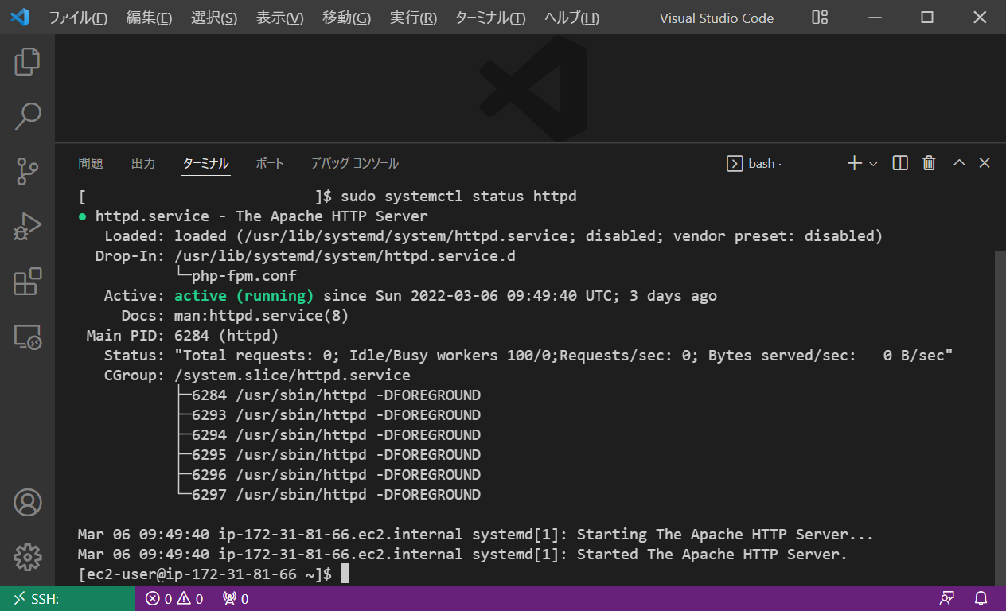Split the terminal pane

[x=900, y=163]
